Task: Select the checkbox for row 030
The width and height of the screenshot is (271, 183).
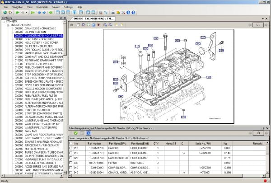Action: pos(70,163)
